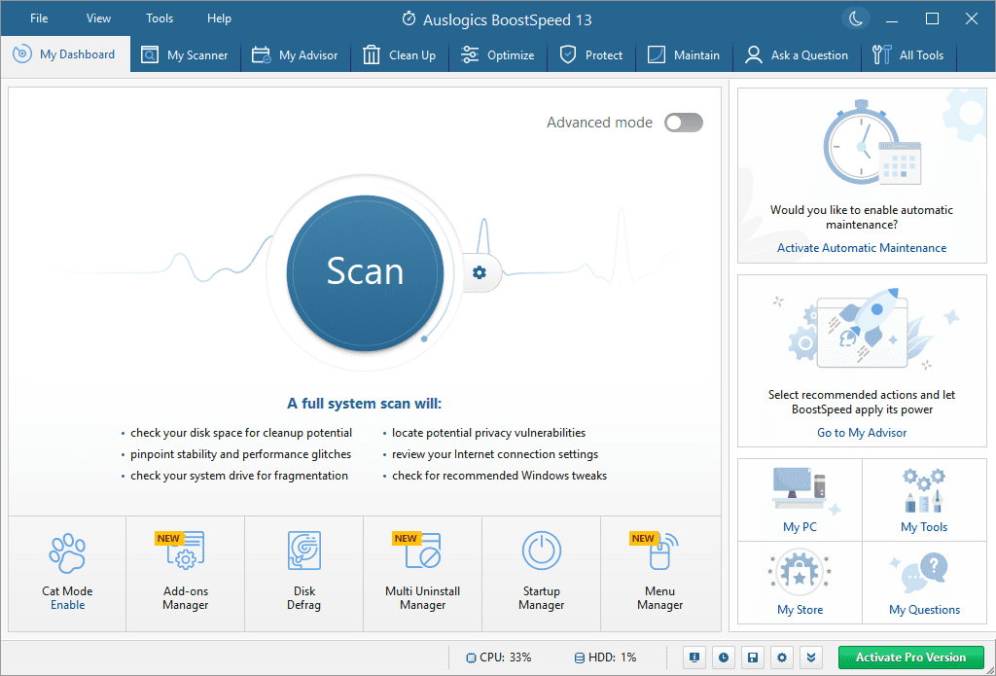Open the View menu

click(98, 18)
